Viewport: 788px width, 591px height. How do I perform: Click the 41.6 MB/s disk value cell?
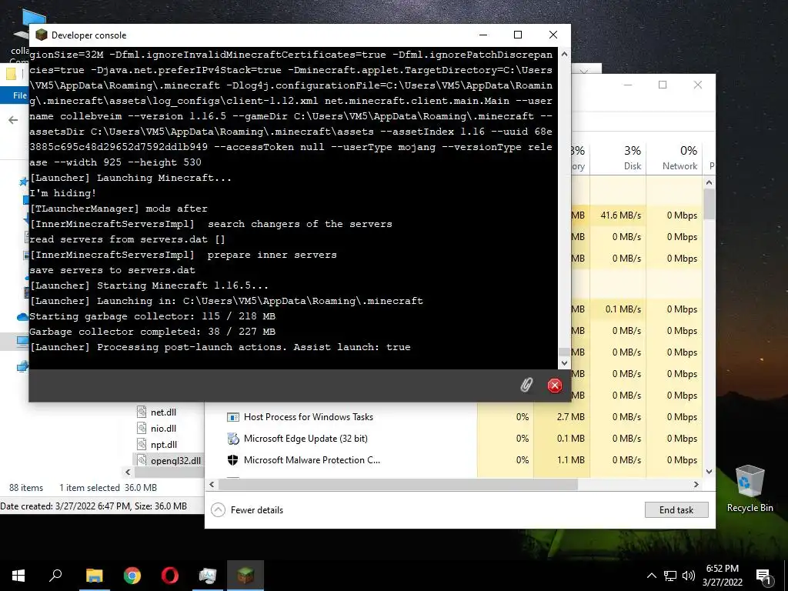pos(618,215)
